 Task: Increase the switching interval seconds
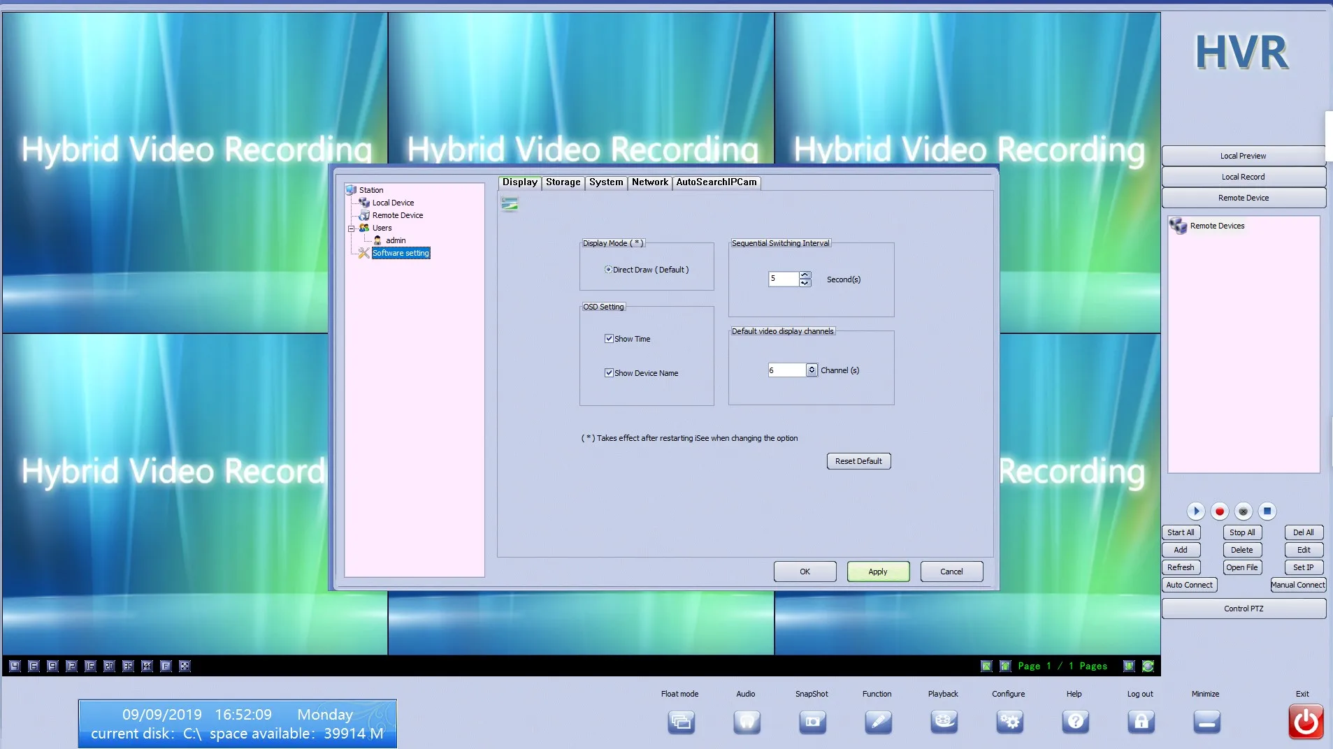click(x=805, y=275)
